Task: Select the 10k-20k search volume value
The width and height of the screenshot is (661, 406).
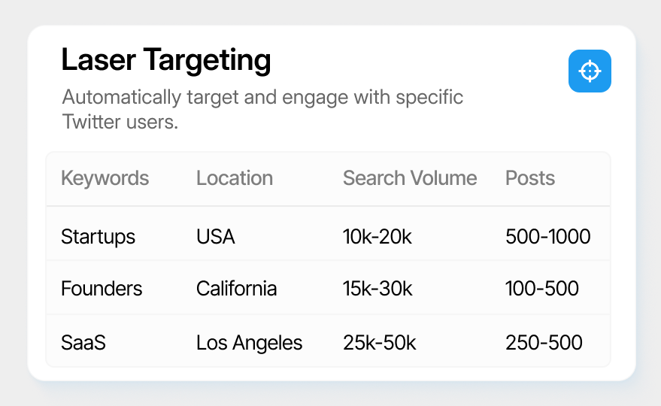Action: click(x=377, y=237)
